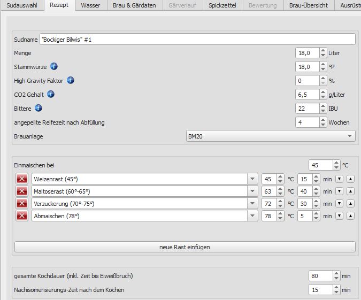Image resolution: width=361 pixels, height=300 pixels.
Task: Expand the Weizenrast (45°) rest type dropdown
Action: [x=252, y=179]
